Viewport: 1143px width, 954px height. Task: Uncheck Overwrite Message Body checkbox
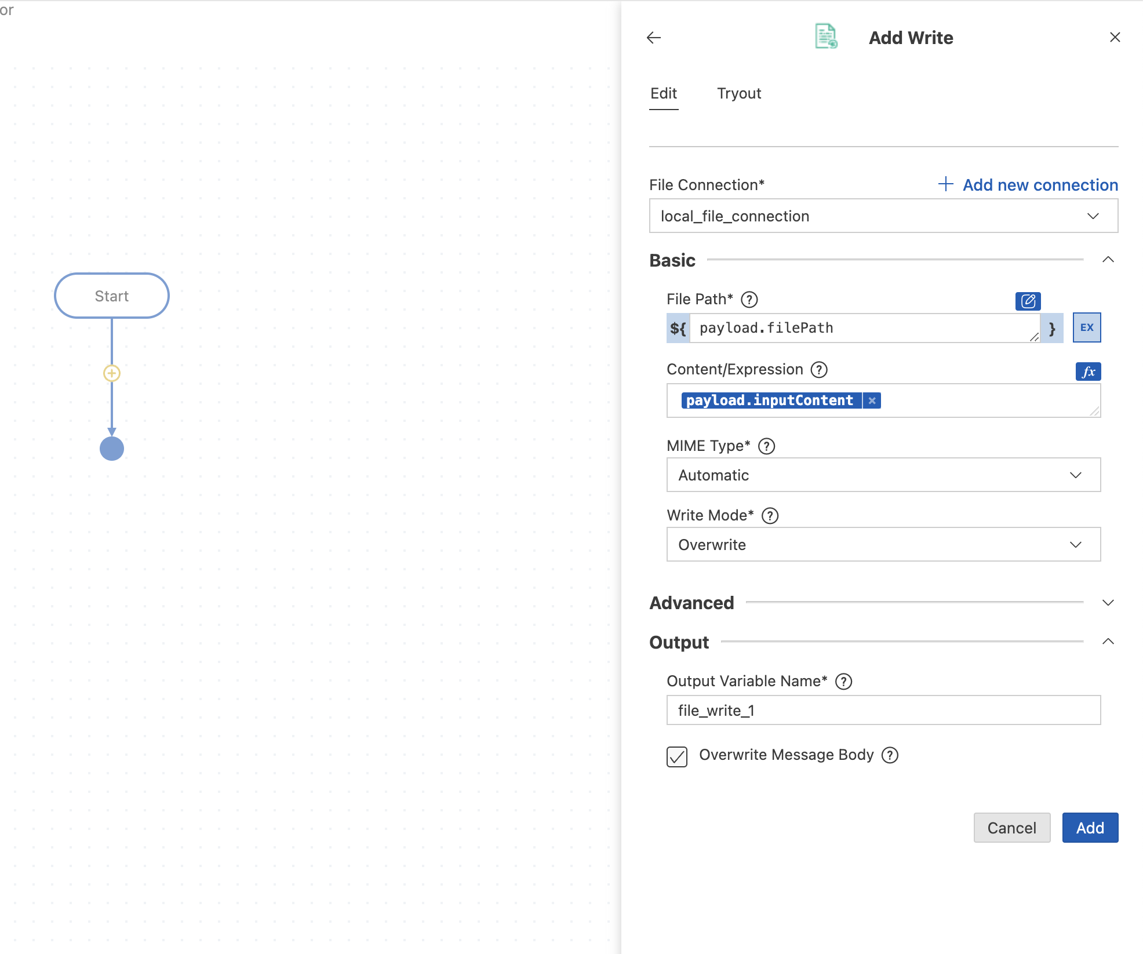tap(677, 756)
